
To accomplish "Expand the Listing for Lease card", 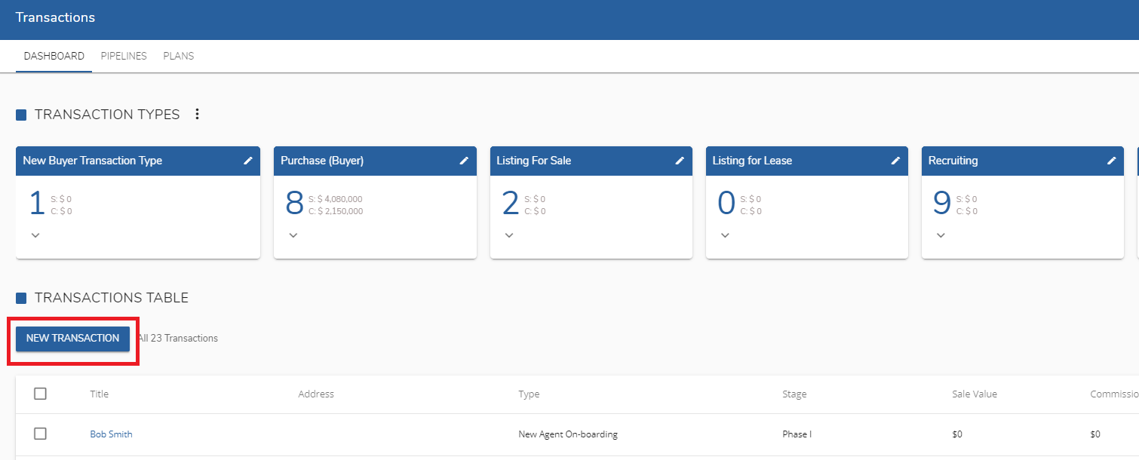I will coord(724,235).
